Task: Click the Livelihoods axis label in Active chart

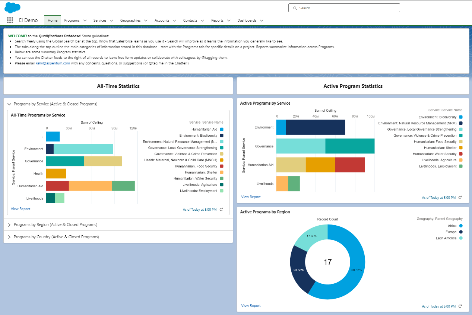Action: [x=265, y=184]
